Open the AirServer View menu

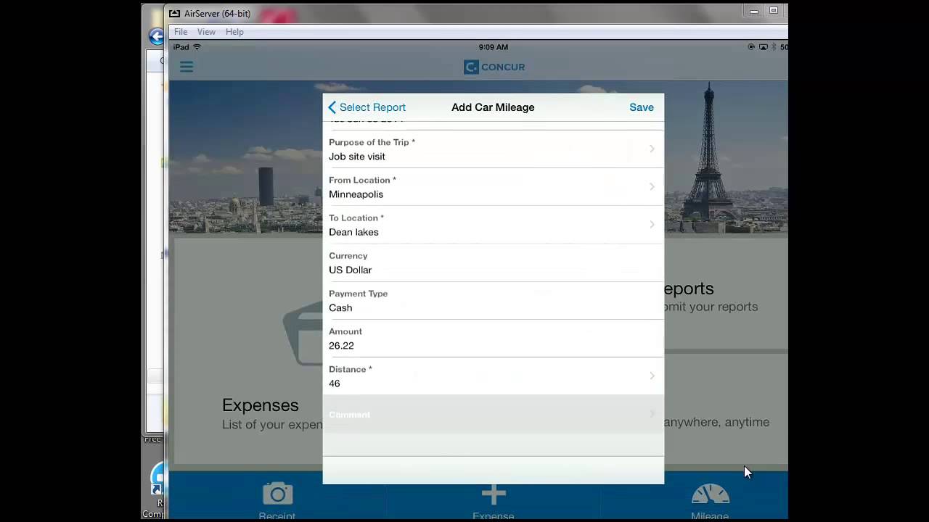[206, 32]
